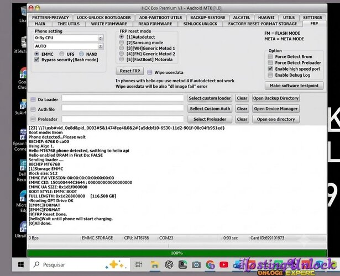Choose [FM] Generic Metod 2 option
The image size is (340, 276).
(122, 54)
